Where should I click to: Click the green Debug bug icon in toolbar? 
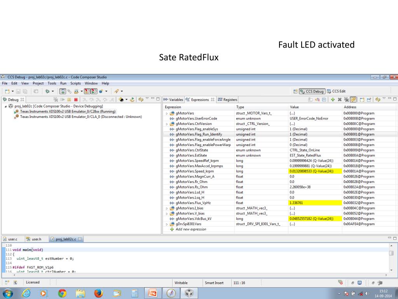click(x=47, y=91)
